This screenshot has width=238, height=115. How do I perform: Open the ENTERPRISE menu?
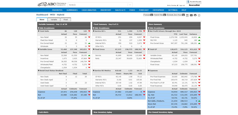click(158, 10)
